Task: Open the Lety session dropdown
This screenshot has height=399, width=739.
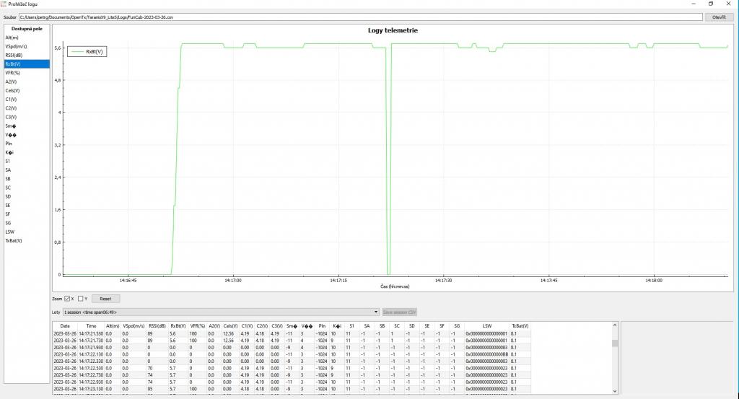Action: (220, 312)
